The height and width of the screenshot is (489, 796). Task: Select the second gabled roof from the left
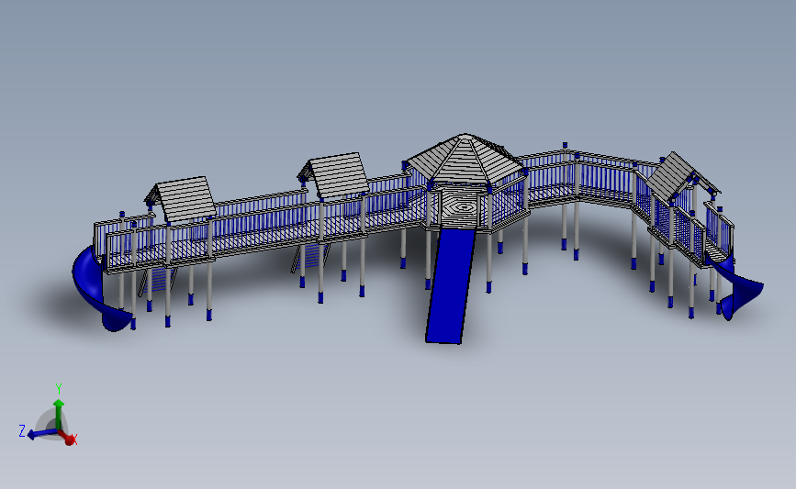tap(335, 174)
